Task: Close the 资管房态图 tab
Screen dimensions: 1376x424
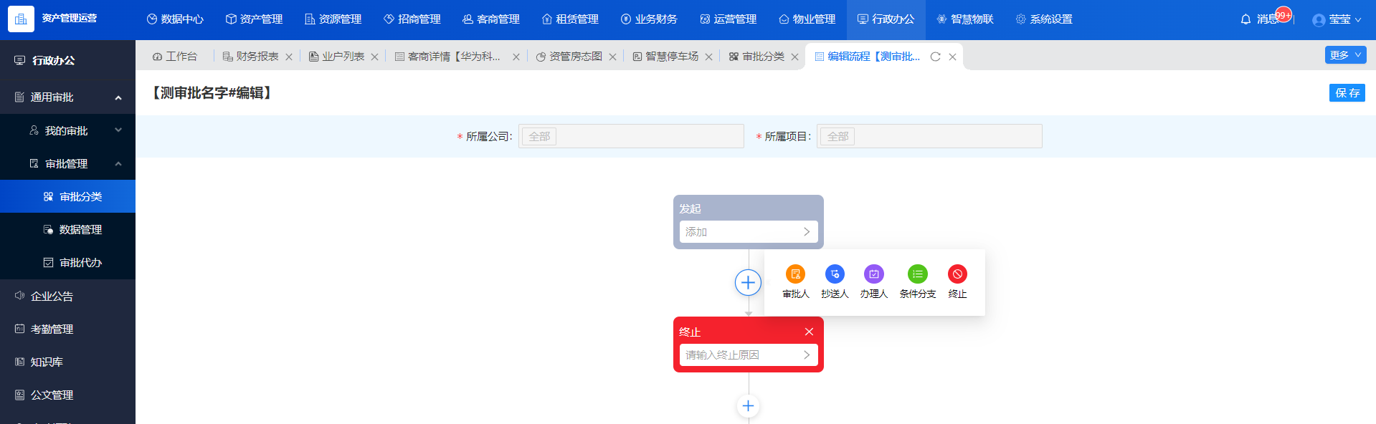Action: (612, 57)
